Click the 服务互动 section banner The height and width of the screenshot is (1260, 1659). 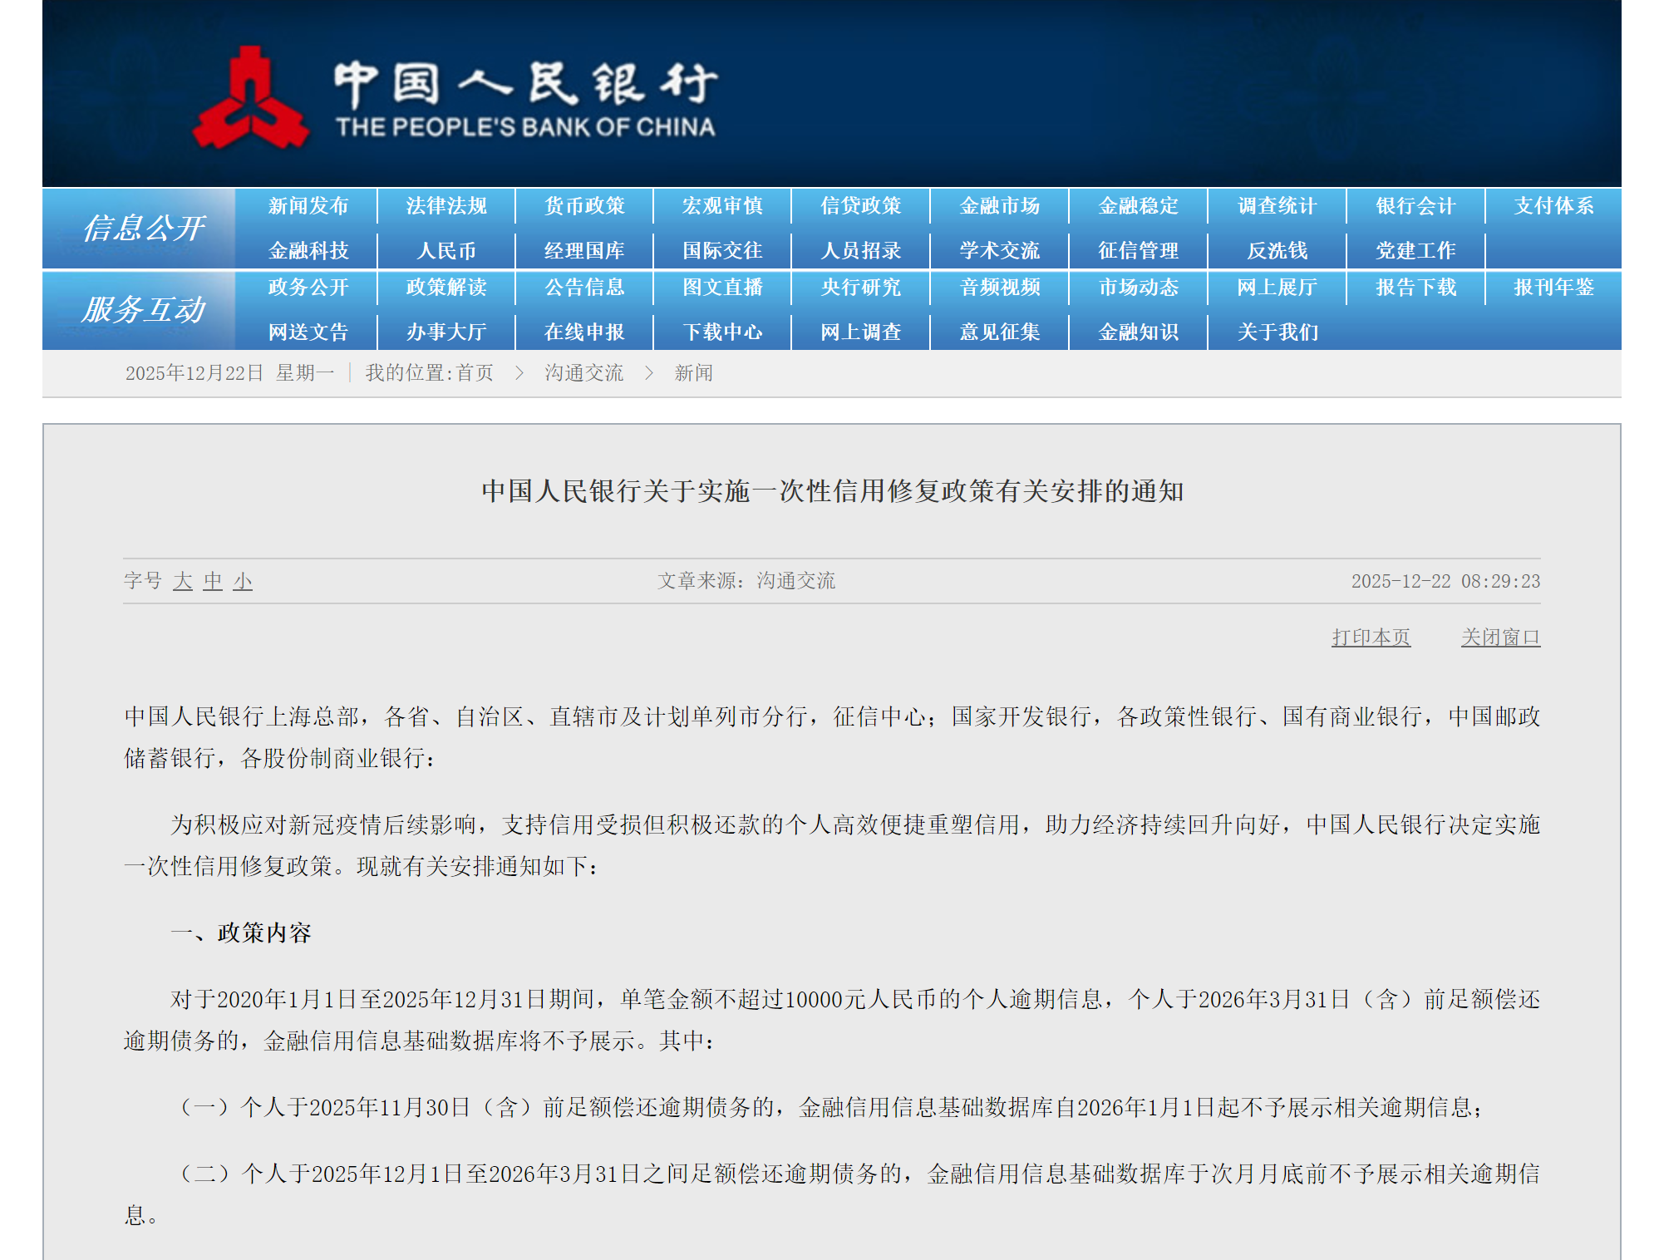[143, 309]
